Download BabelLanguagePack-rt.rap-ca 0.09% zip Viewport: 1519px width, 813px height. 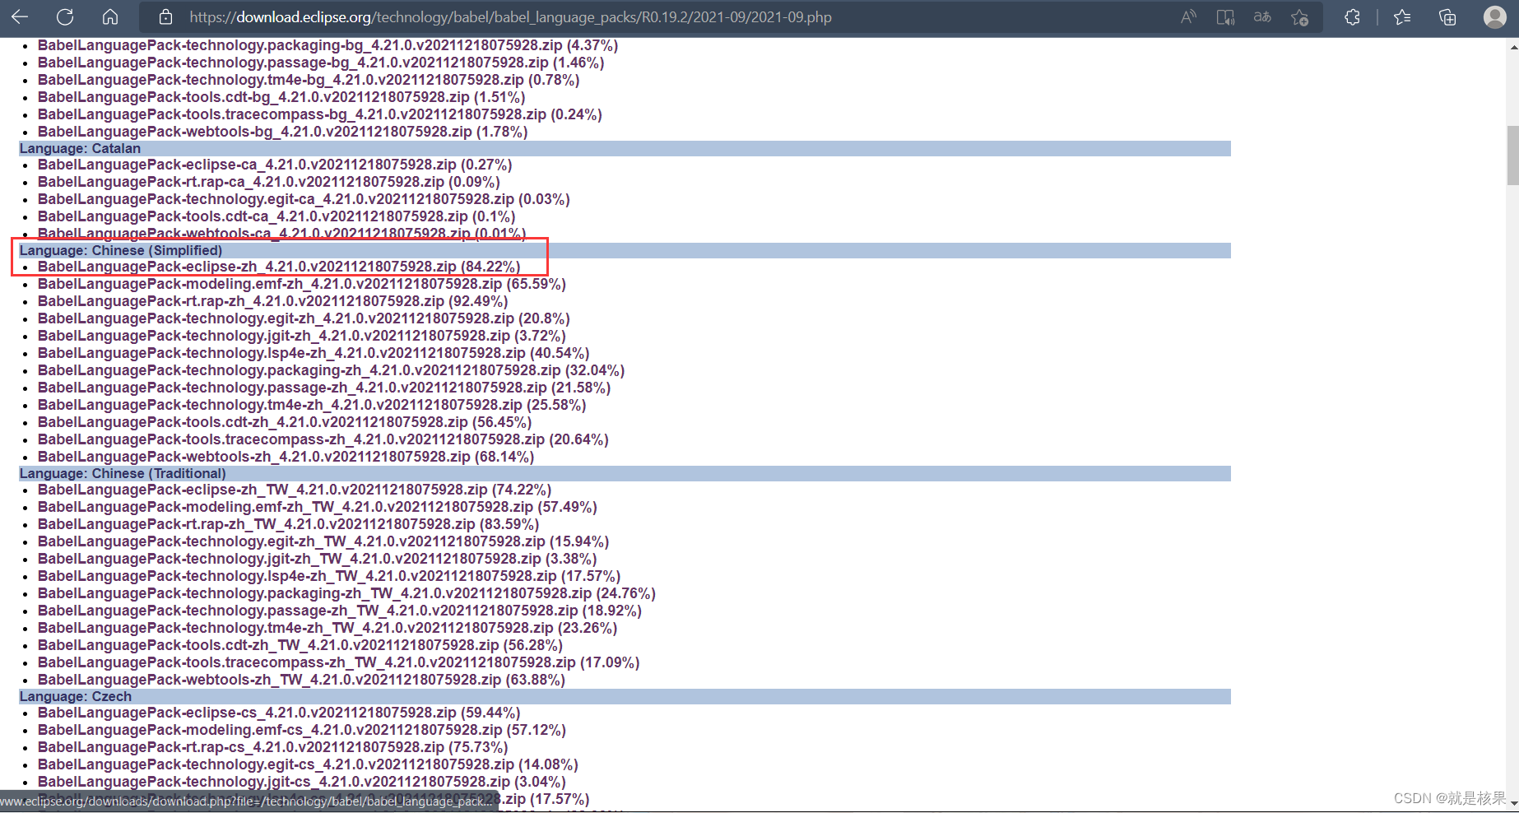[269, 182]
